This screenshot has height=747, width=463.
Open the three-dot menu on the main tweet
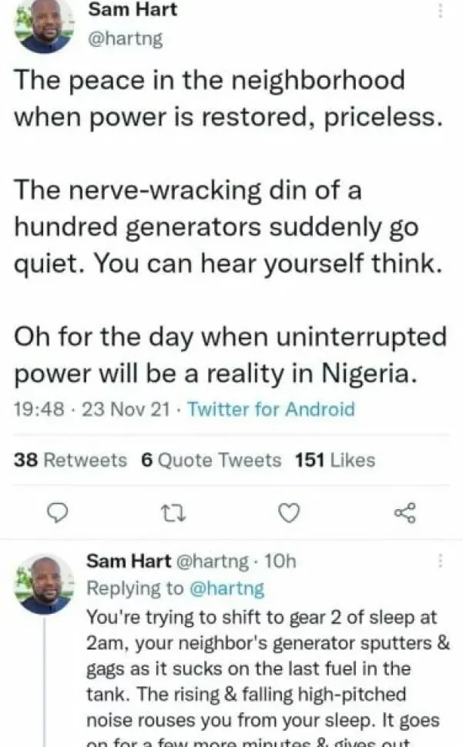click(440, 11)
